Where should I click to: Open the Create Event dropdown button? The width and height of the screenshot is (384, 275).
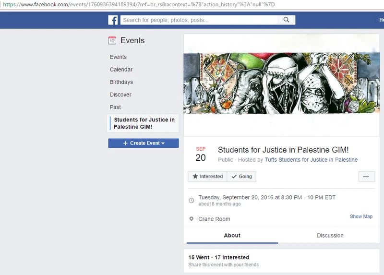click(144, 143)
